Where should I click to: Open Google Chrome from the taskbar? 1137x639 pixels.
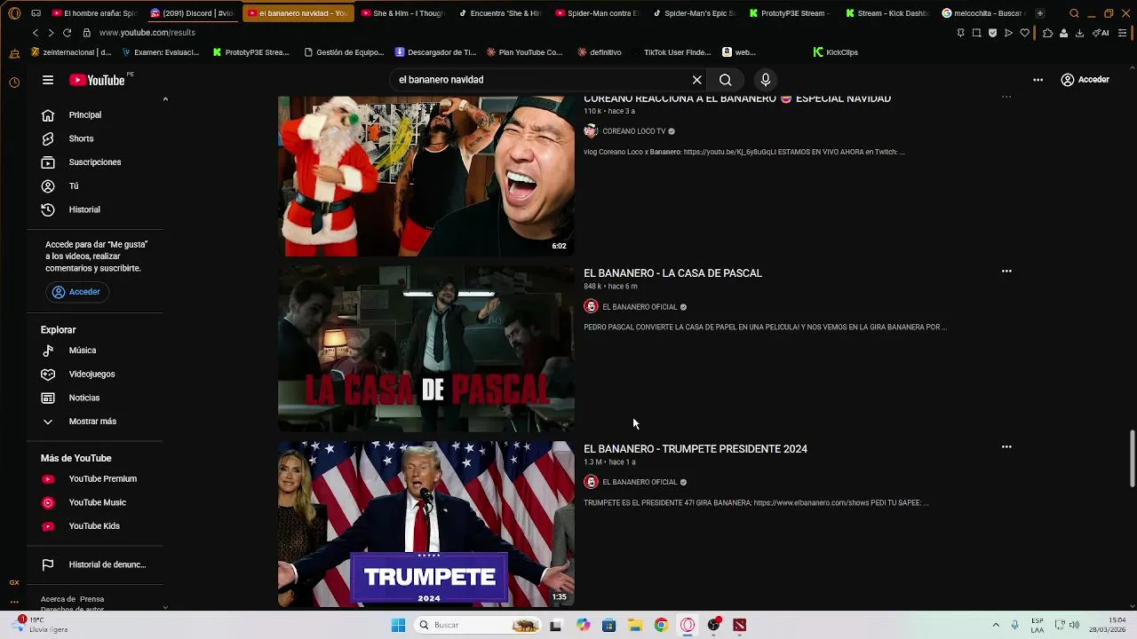(661, 625)
